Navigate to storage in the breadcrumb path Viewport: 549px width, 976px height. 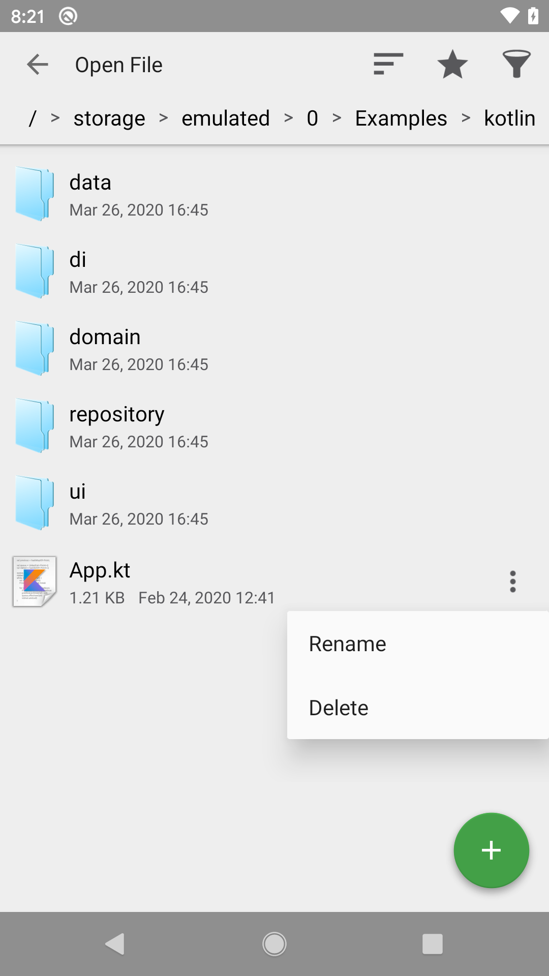coord(109,118)
